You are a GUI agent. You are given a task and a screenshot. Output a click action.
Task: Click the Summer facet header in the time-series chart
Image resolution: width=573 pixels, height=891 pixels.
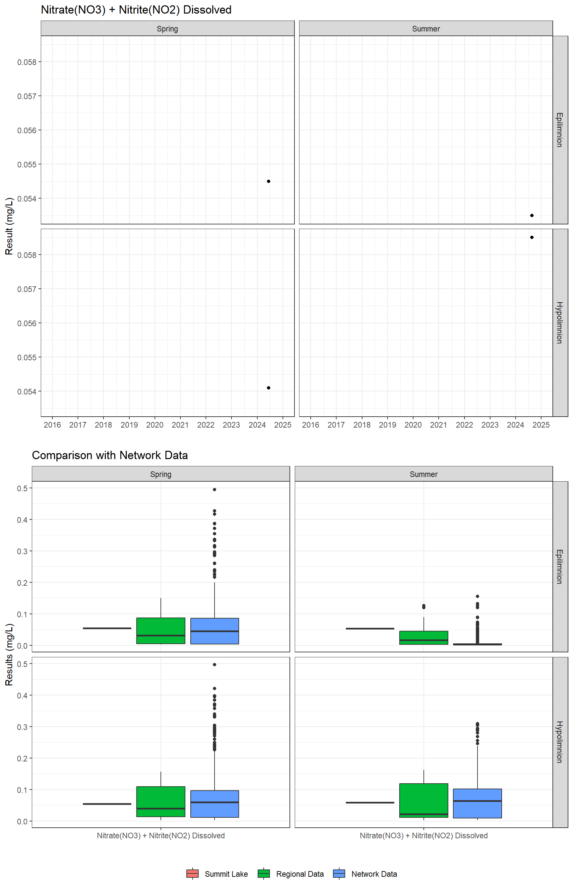[x=426, y=29]
